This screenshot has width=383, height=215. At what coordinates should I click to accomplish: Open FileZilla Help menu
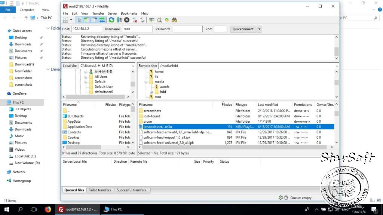[145, 13]
